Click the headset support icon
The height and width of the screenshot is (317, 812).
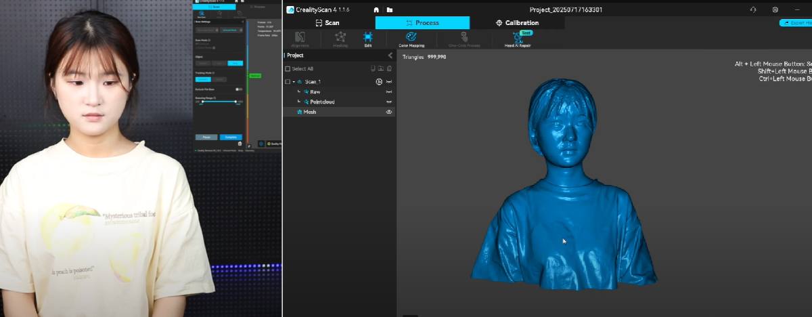click(753, 9)
